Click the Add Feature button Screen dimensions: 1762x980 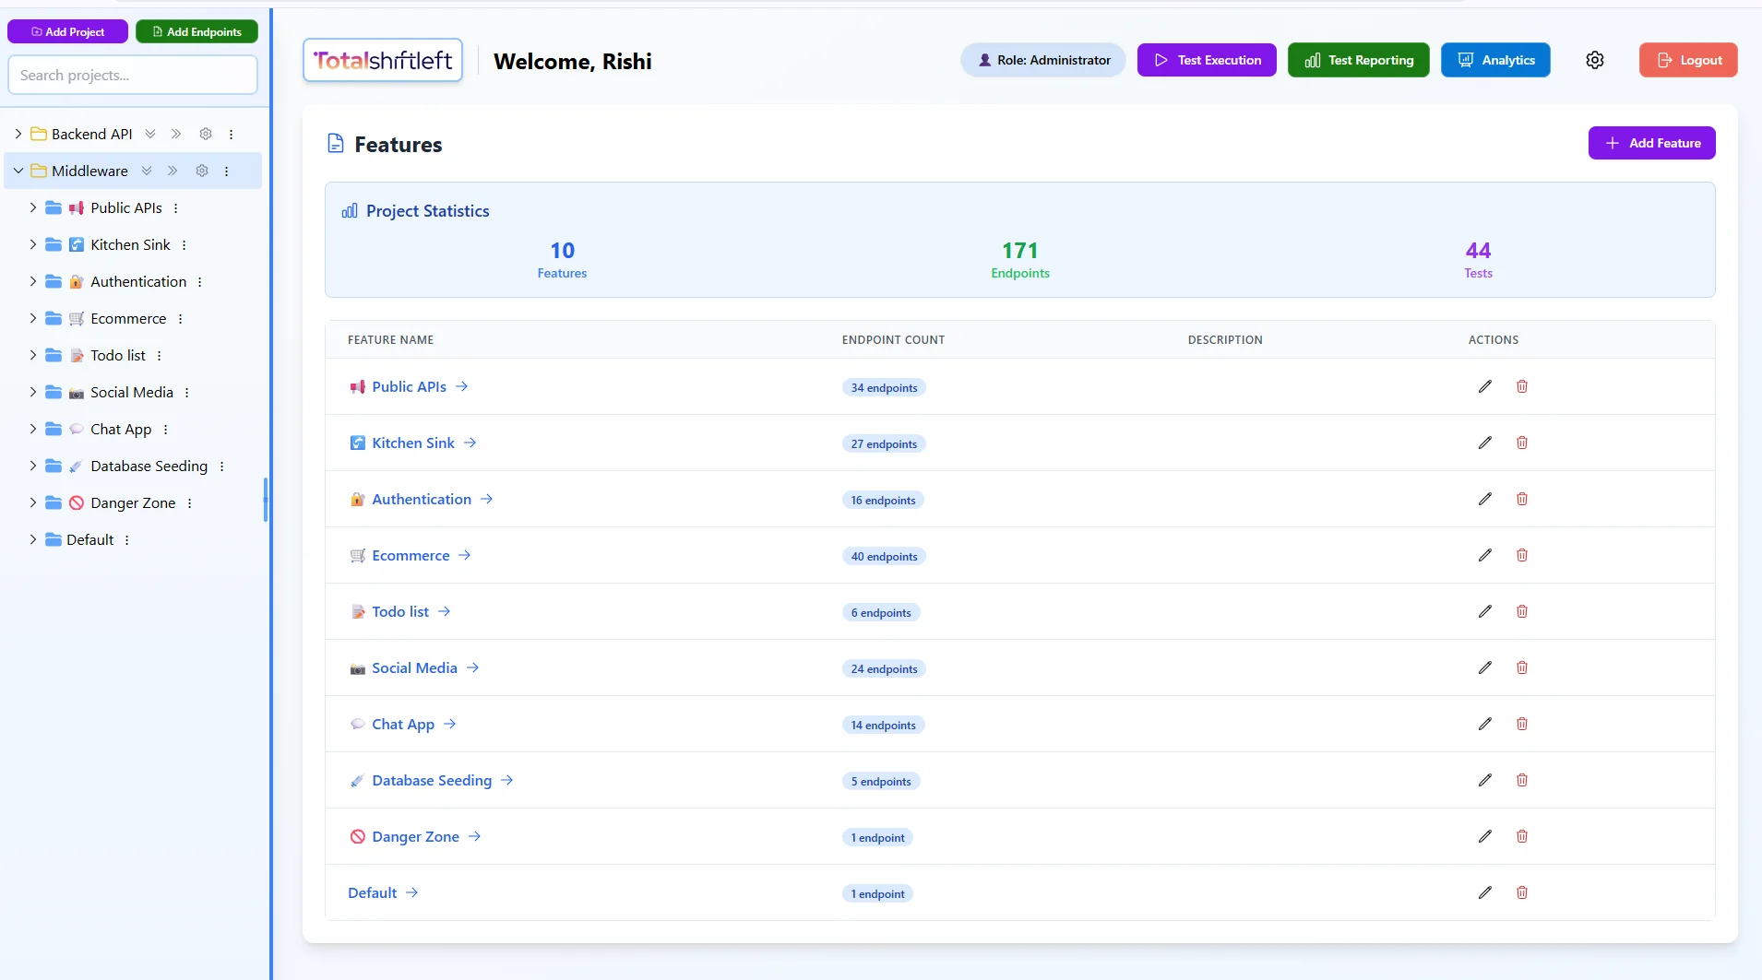pos(1651,143)
